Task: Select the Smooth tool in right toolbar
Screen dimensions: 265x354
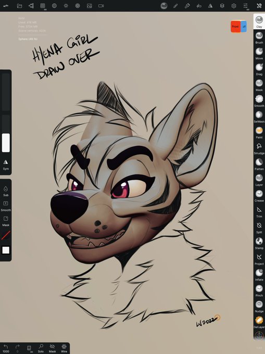Action: 259,100
